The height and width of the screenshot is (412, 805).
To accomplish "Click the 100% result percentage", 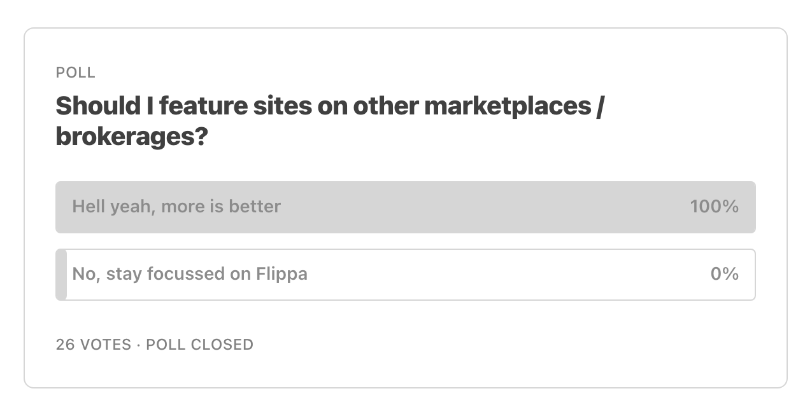I will 714,207.
